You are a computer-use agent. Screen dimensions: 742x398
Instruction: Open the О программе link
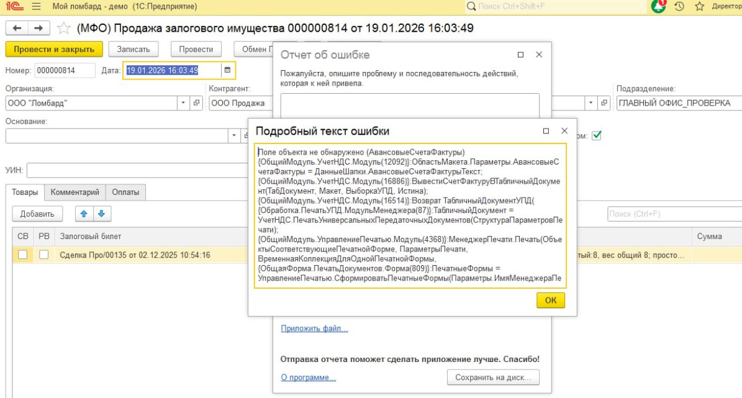pyautogui.click(x=308, y=377)
